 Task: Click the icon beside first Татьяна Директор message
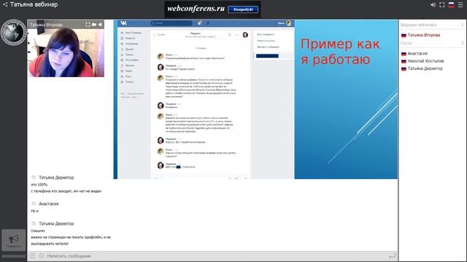[x=34, y=178]
